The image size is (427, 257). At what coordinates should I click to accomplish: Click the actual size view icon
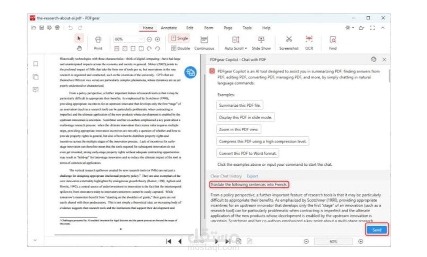pyautogui.click(x=117, y=49)
